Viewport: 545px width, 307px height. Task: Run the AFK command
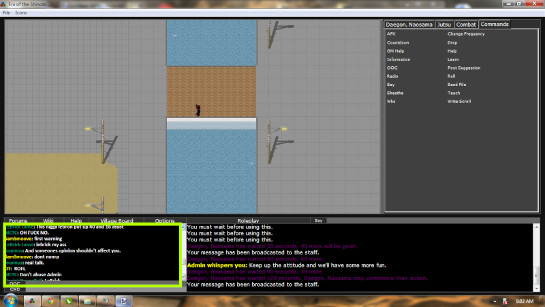coord(391,33)
